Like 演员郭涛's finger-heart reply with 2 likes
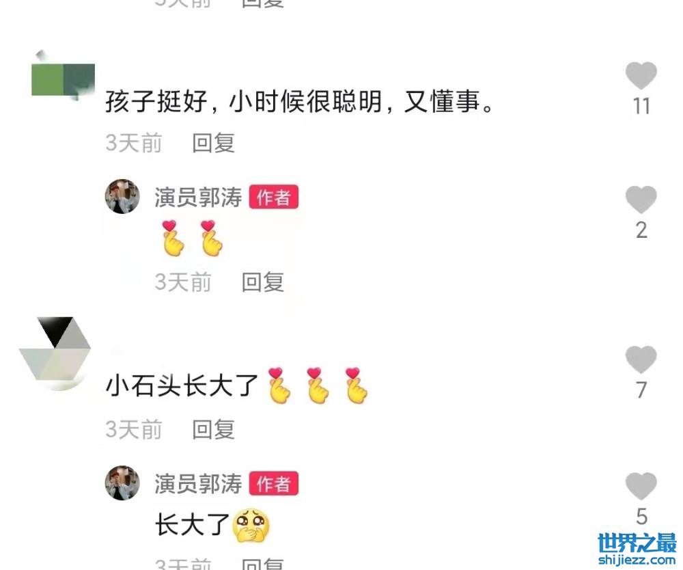The width and height of the screenshot is (683, 570). 641,200
